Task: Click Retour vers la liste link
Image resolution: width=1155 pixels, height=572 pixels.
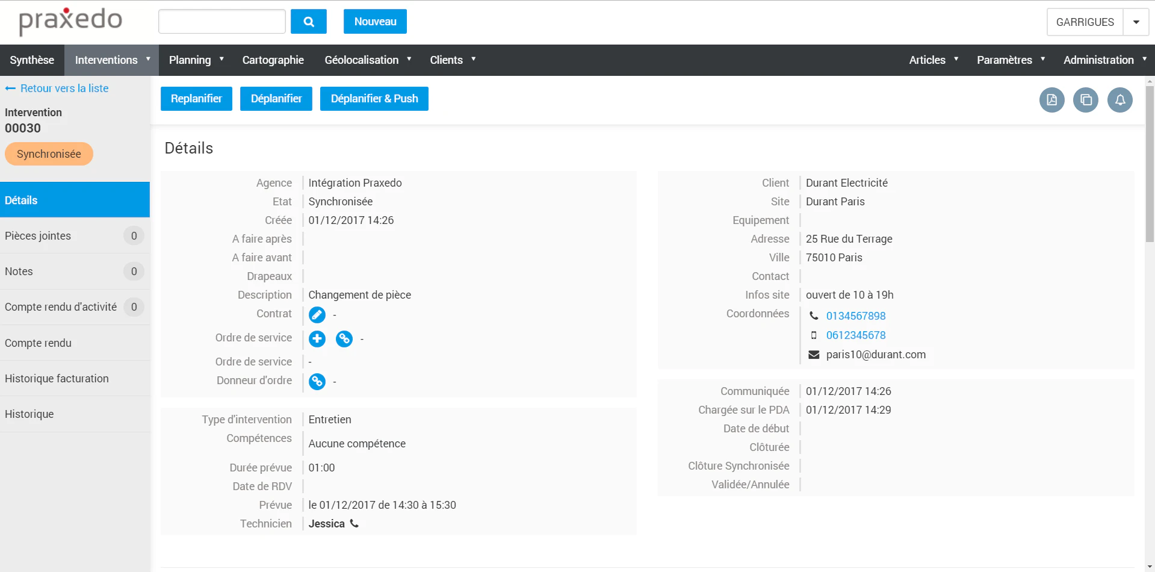Action: click(x=64, y=89)
